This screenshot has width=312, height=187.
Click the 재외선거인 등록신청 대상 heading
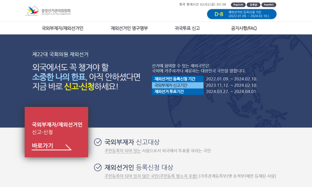[139, 167]
